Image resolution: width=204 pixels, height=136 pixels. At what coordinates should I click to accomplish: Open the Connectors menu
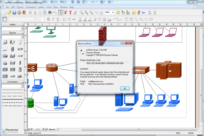31,7
